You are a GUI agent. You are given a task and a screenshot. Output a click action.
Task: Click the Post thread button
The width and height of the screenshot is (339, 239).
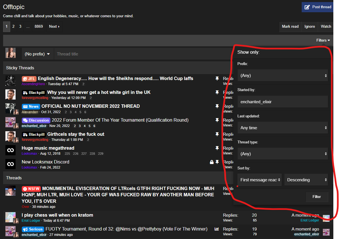click(x=317, y=7)
